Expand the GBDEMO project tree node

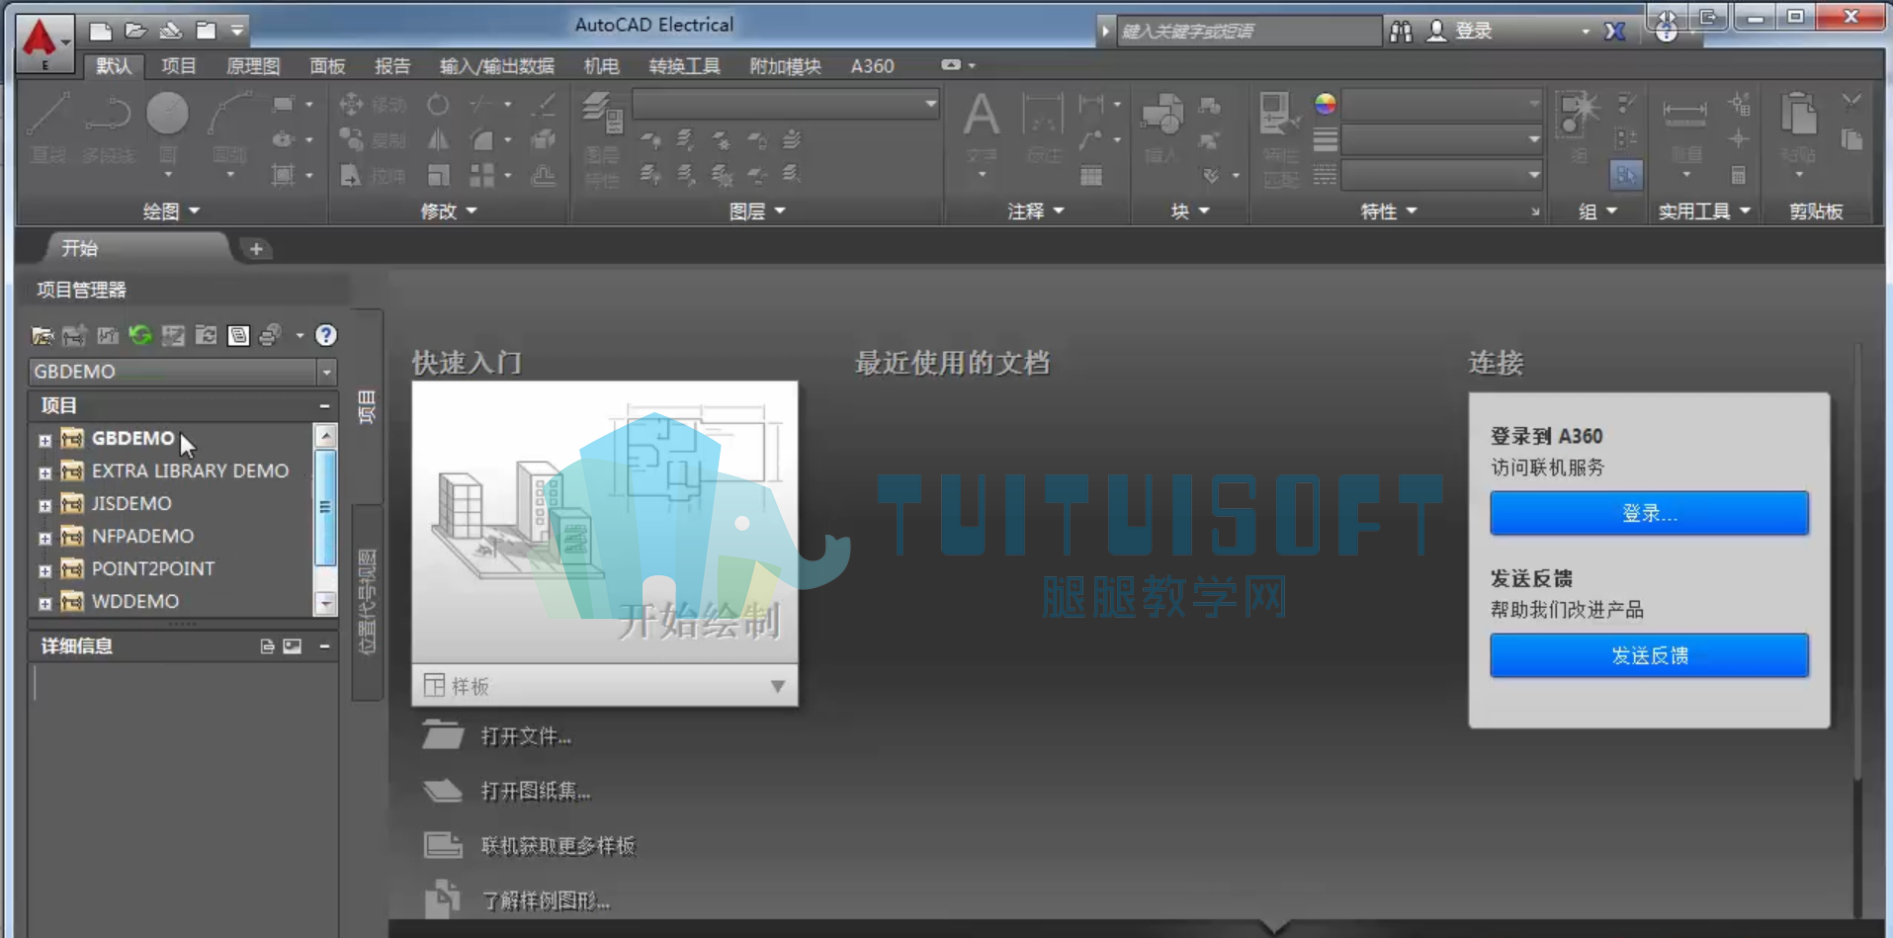(44, 441)
